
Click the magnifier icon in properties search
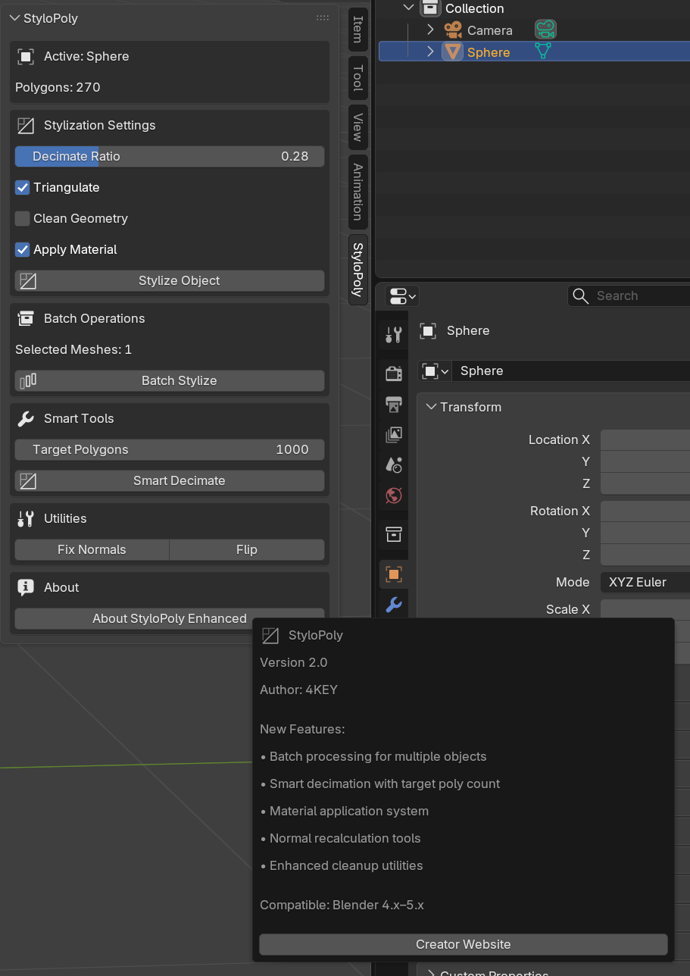pos(581,296)
